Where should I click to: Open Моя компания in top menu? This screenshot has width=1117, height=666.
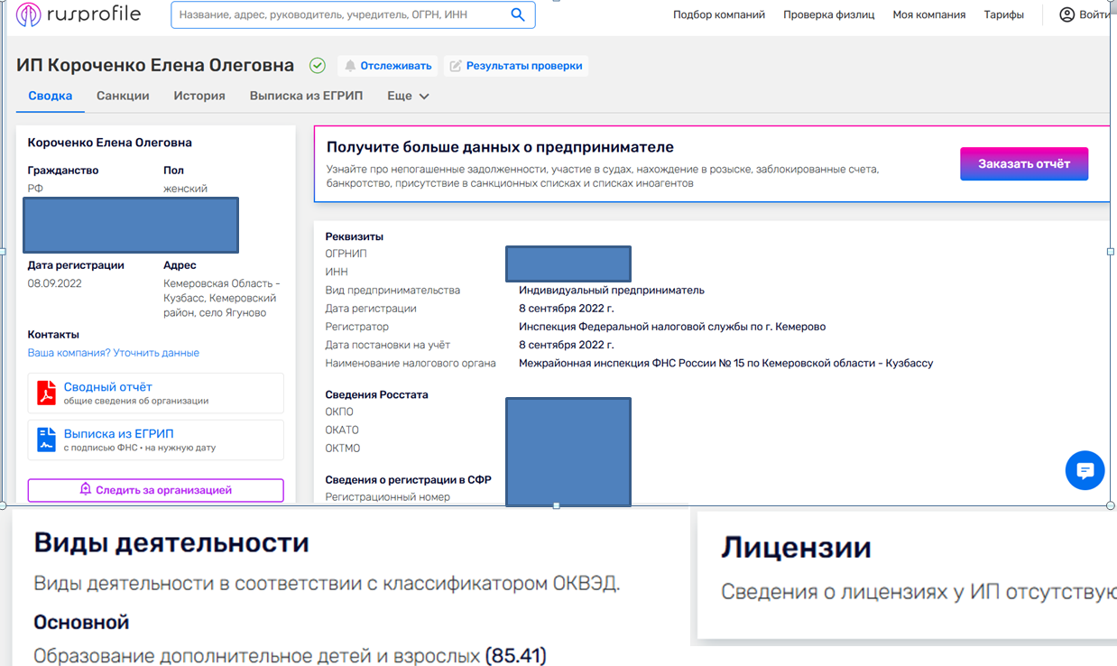tap(928, 14)
